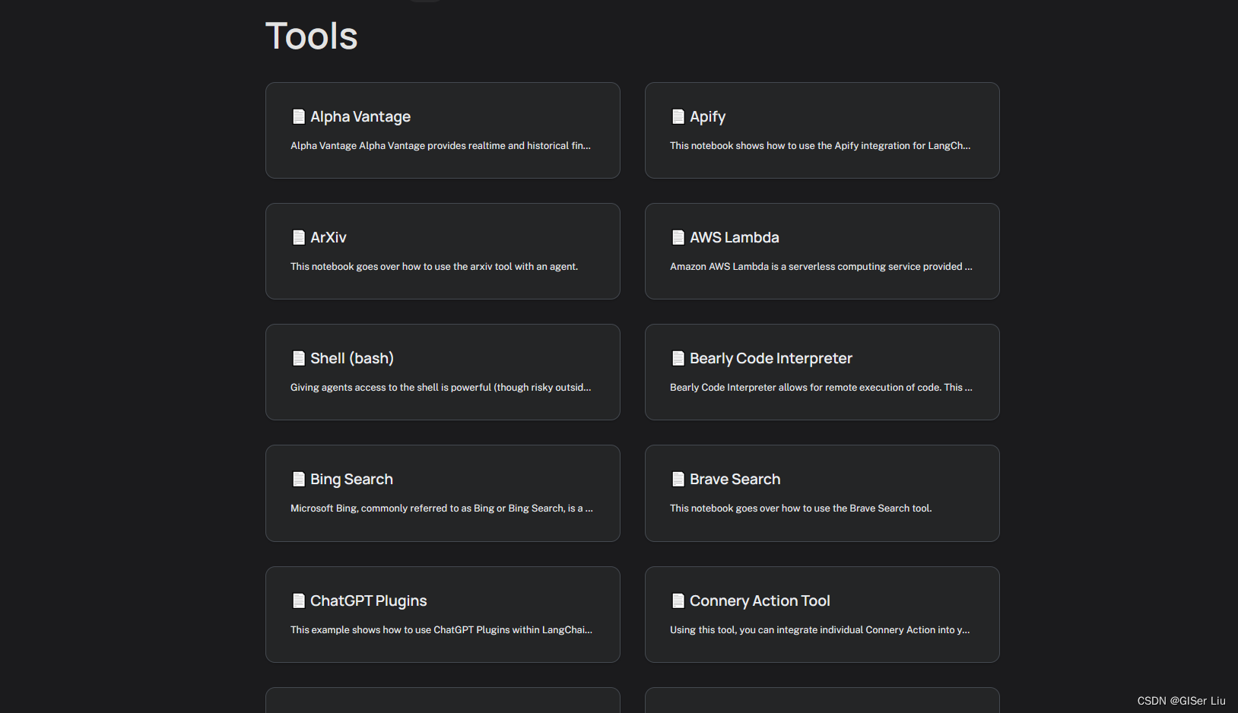1238x713 pixels.
Task: Click the document icon beside ArXiv
Action: point(299,237)
